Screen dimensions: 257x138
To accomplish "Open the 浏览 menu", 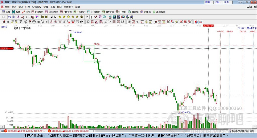I will coord(14,7).
